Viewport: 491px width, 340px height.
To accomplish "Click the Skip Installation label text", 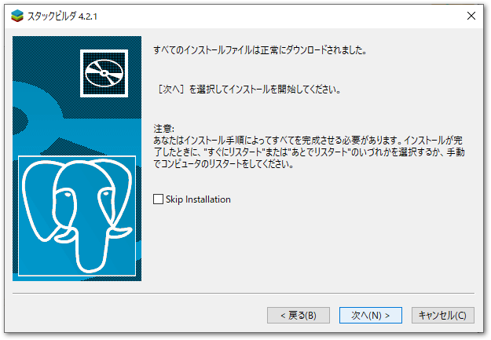I will [x=198, y=199].
